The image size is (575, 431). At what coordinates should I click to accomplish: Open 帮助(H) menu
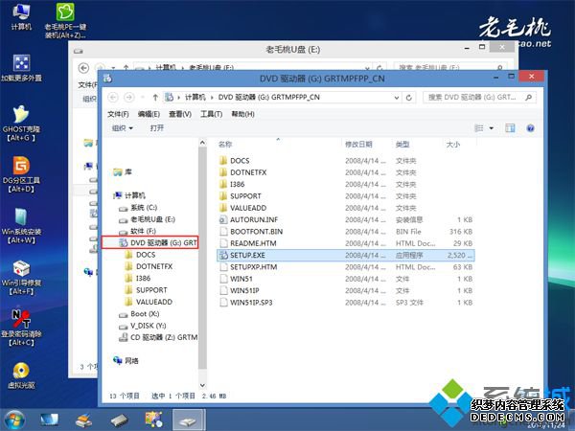[x=242, y=114]
